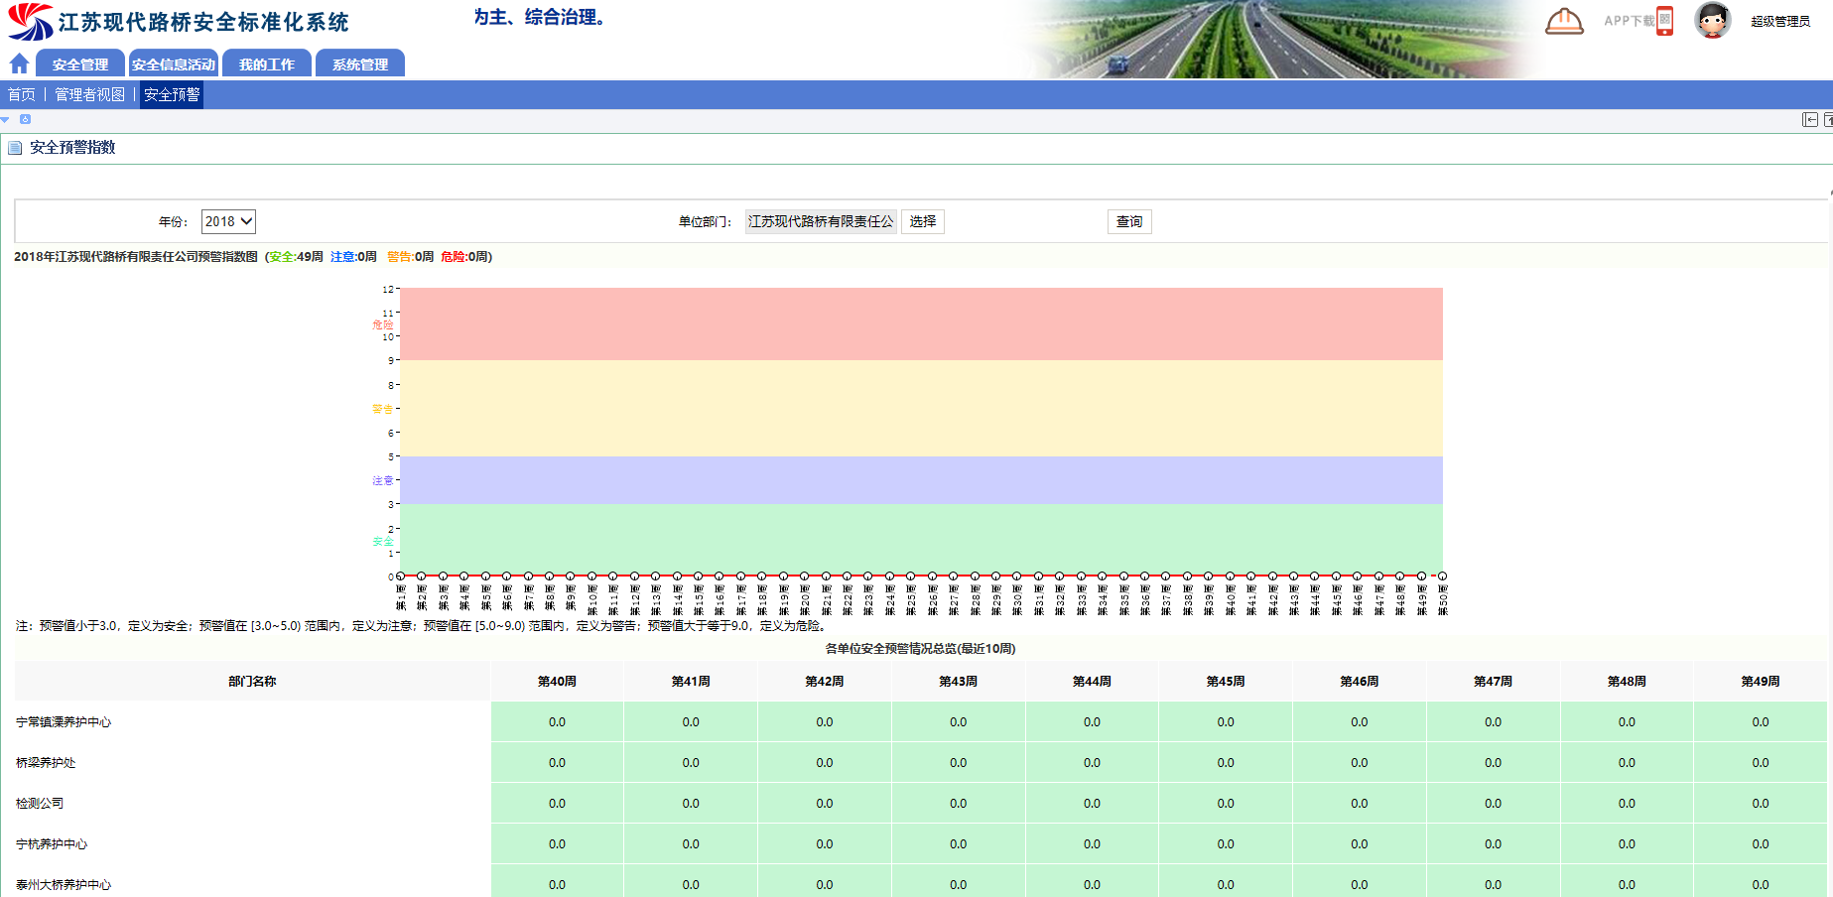Click the safety helmet icon
This screenshot has height=897, width=1833.
click(x=1564, y=21)
